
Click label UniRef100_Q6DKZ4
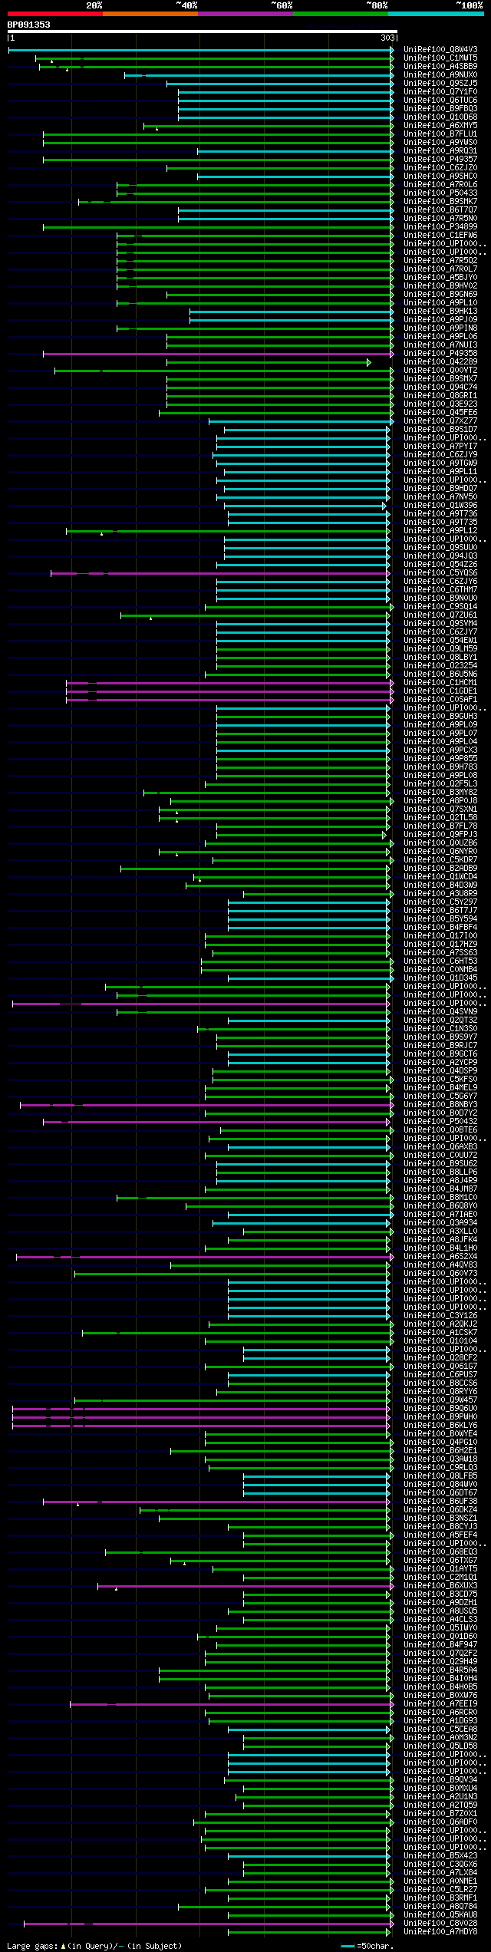(440, 1510)
